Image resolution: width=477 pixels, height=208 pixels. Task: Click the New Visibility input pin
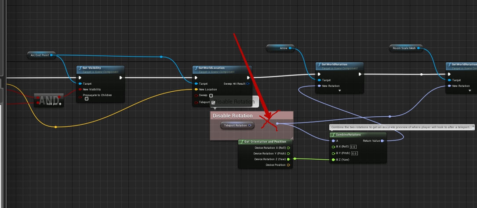tap(80, 89)
